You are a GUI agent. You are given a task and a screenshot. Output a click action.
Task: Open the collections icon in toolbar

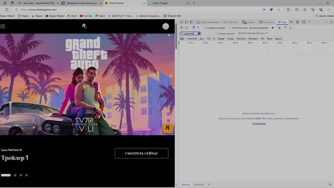[x=313, y=9]
